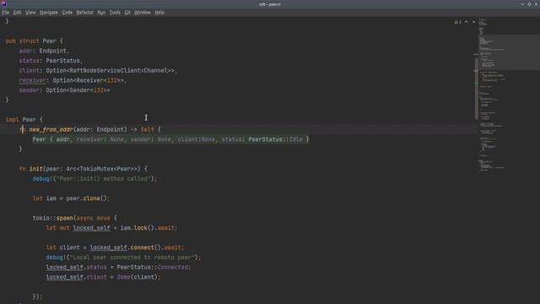Open the Run menu

pyautogui.click(x=101, y=13)
